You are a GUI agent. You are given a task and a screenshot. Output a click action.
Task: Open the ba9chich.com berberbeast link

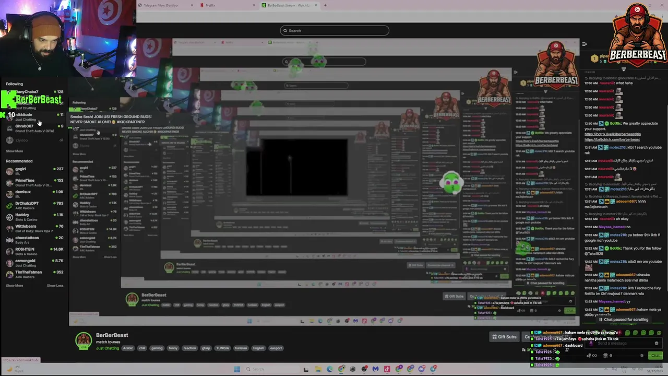(x=612, y=139)
